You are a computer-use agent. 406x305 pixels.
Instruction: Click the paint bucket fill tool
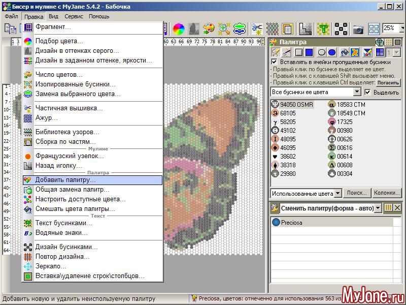tap(344, 52)
